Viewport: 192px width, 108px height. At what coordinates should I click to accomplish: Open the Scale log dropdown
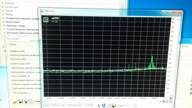[135, 106]
